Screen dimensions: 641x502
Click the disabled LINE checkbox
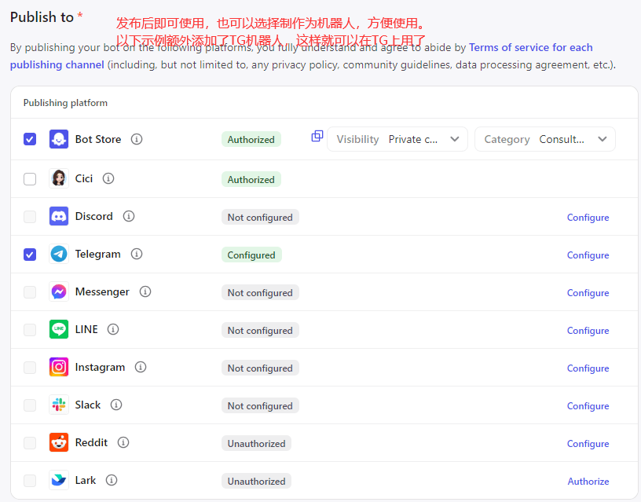click(x=30, y=330)
